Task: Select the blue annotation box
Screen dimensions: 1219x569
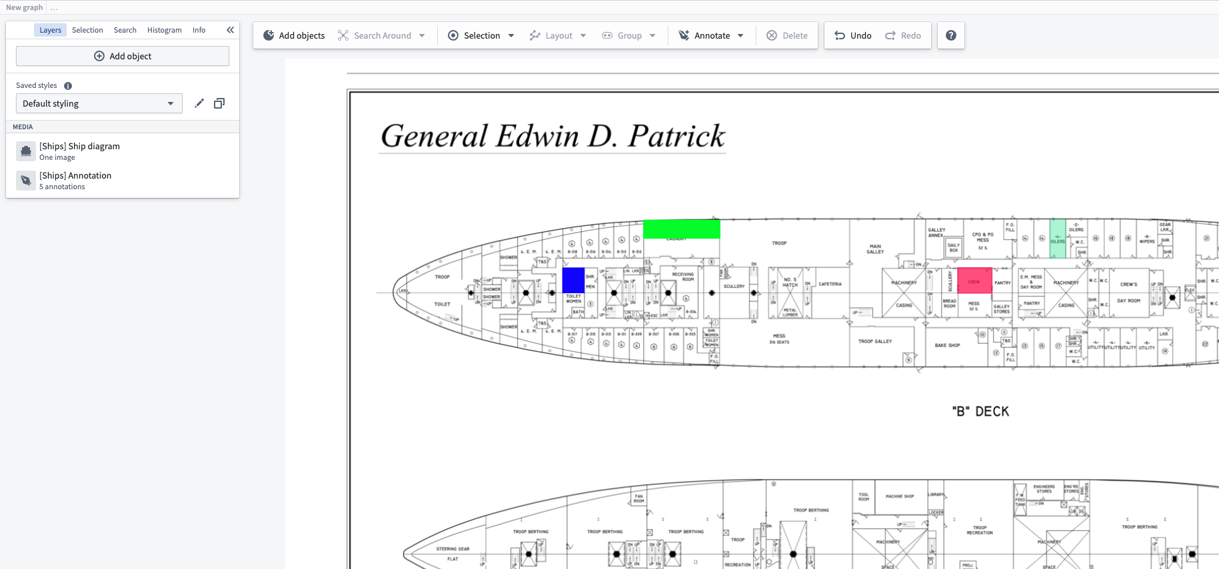Action: coord(573,280)
